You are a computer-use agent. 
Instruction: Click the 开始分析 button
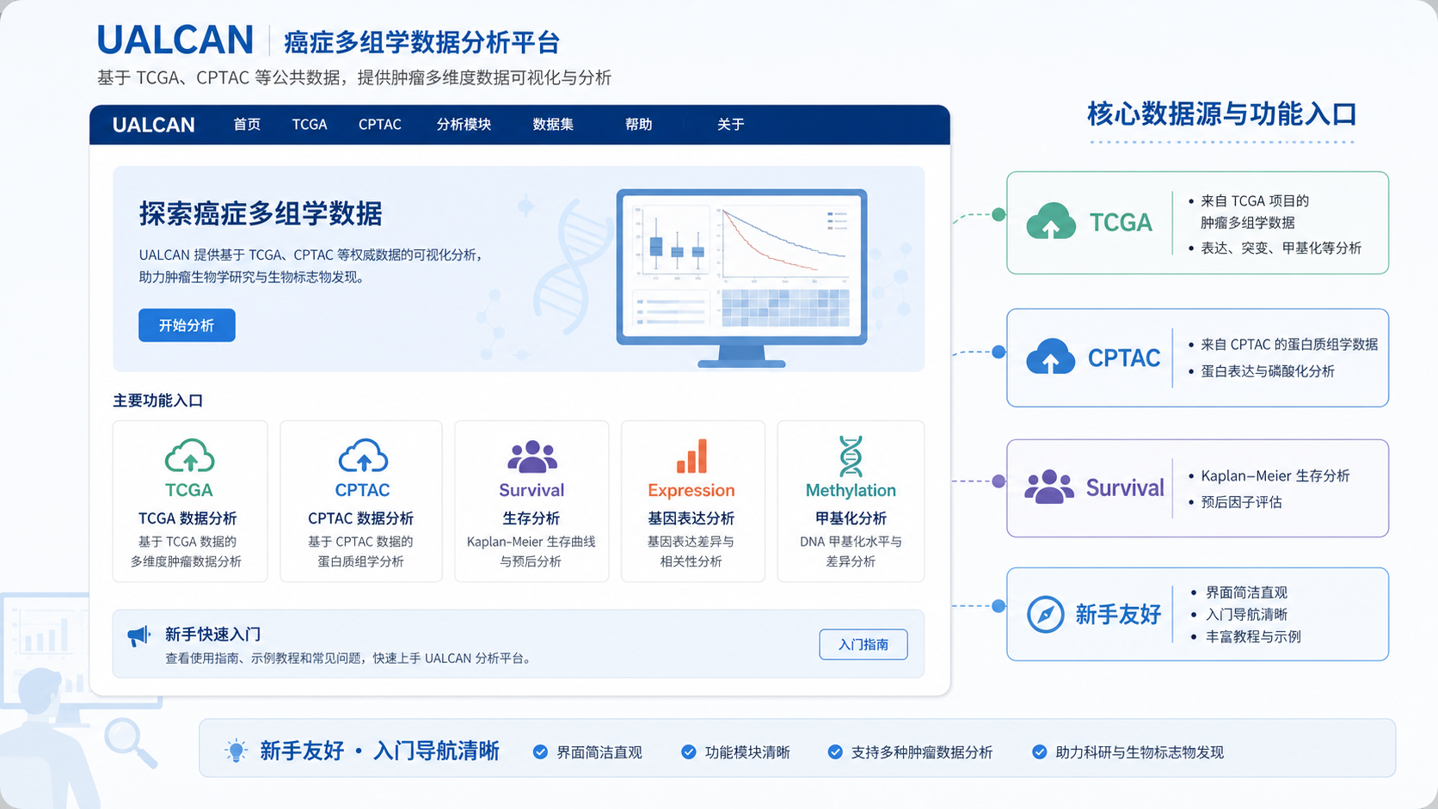pyautogui.click(x=187, y=325)
